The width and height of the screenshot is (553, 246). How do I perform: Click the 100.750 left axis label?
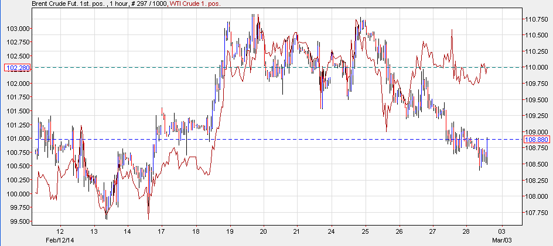click(x=18, y=153)
